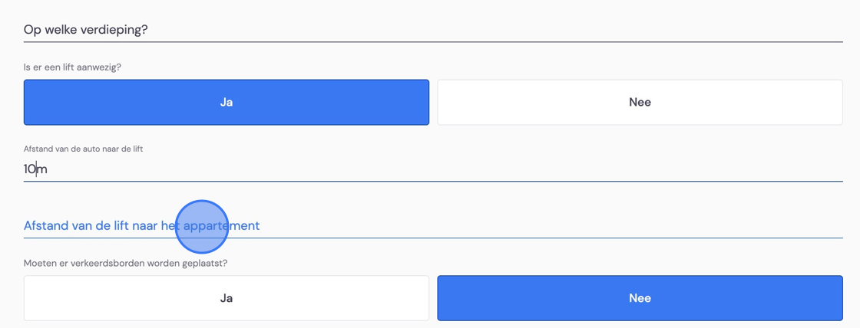This screenshot has height=328, width=860.
Task: Select "Ja" for verkeersborden plaatsen
Action: click(226, 298)
